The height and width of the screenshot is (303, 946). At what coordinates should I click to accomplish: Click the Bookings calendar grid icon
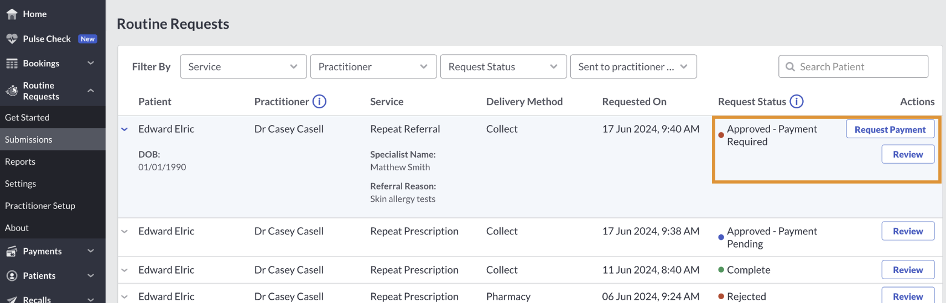click(12, 64)
